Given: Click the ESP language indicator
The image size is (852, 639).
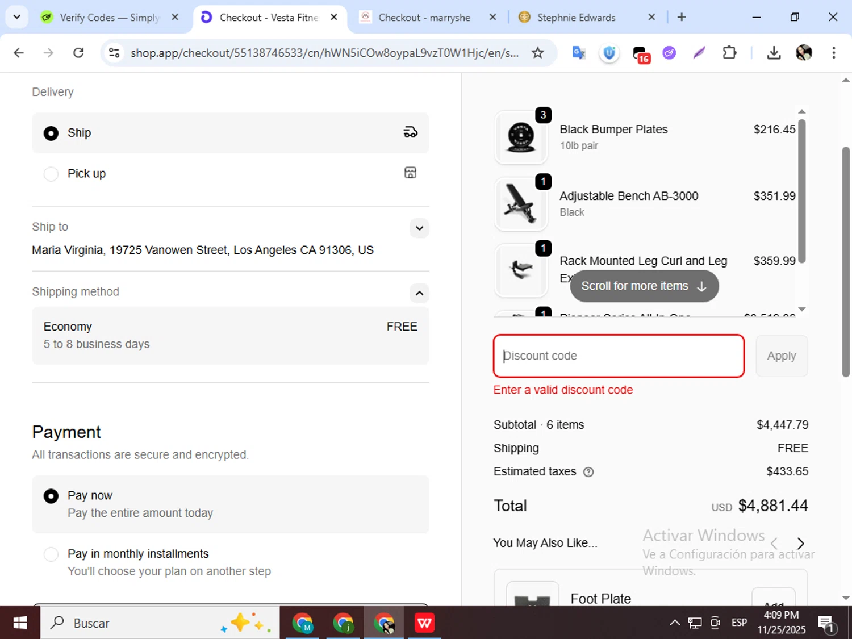Looking at the screenshot, I should pos(739,623).
